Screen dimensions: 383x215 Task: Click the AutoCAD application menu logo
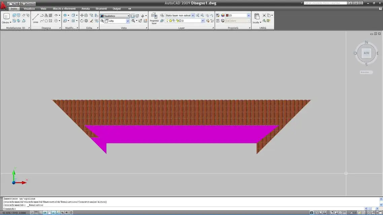(x=3, y=5)
